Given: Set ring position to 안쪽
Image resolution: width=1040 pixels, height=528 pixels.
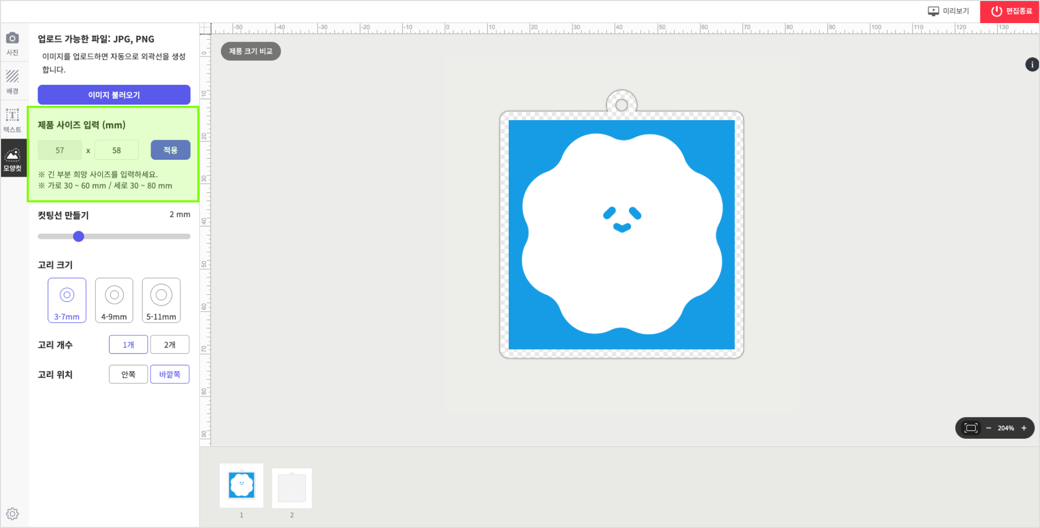Looking at the screenshot, I should click(128, 374).
